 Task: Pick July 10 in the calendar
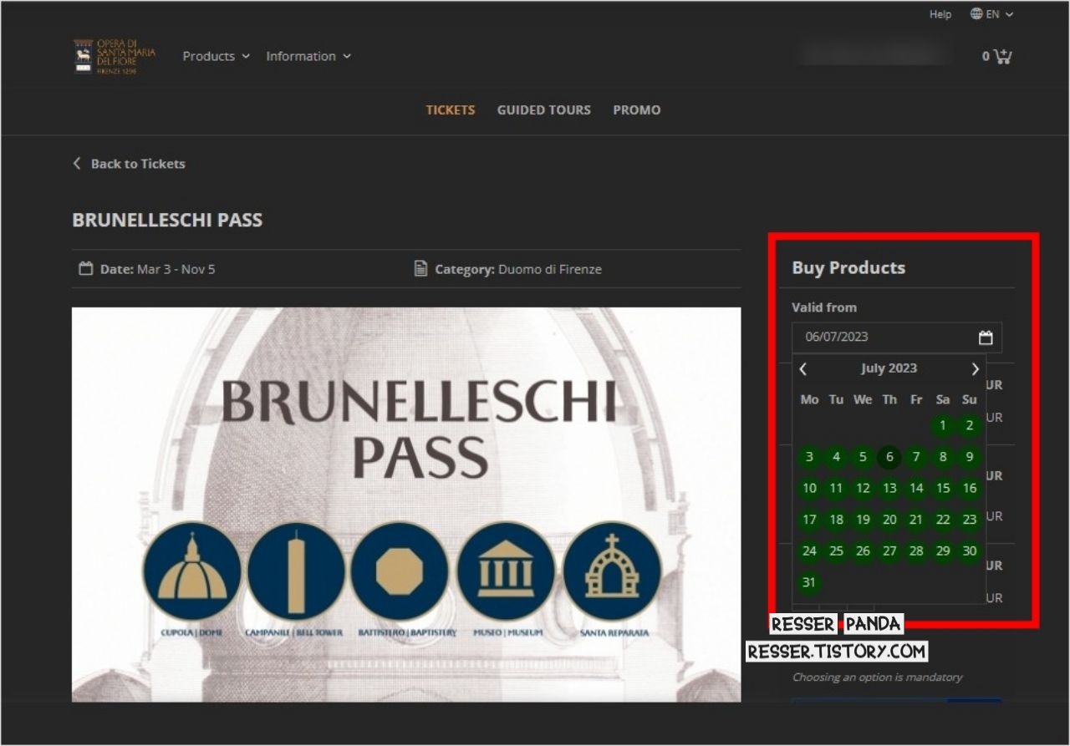809,489
